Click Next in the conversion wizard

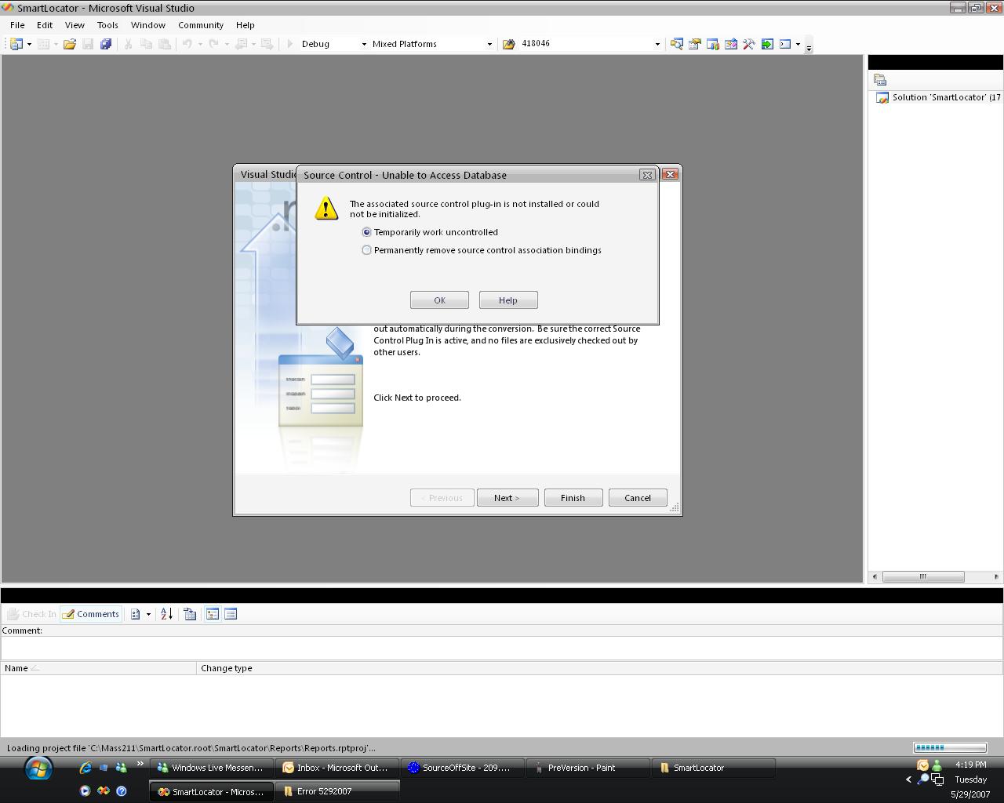507,498
